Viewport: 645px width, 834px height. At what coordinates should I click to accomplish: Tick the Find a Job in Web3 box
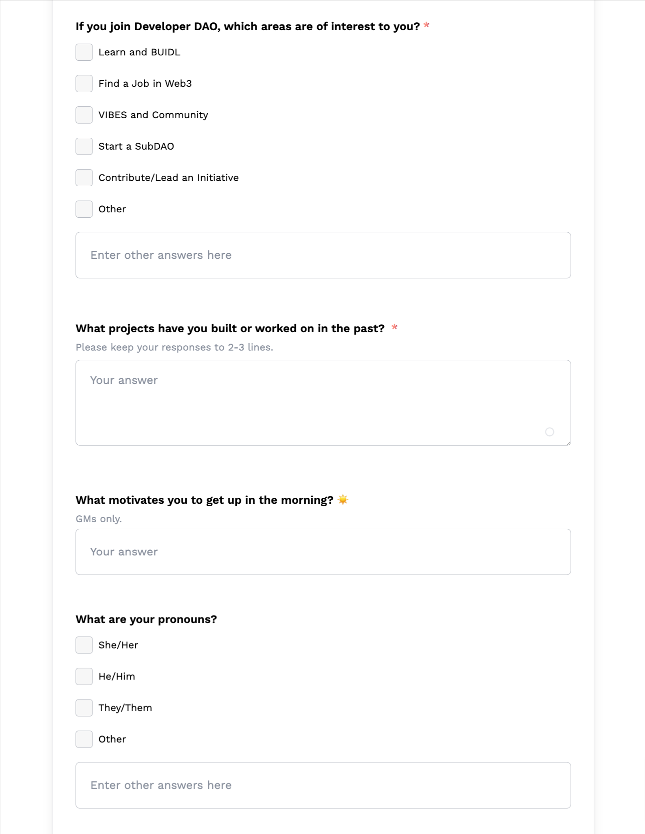84,84
